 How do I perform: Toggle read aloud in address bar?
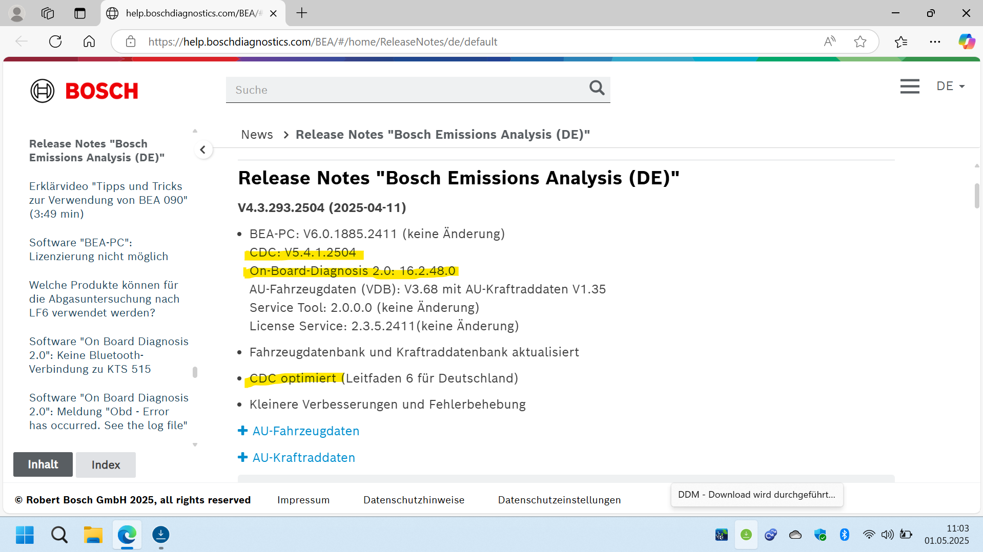(830, 41)
